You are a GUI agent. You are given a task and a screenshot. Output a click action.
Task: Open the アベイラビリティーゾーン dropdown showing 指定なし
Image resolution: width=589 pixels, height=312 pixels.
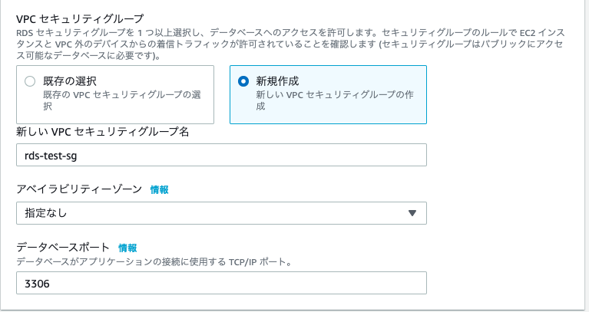pos(220,212)
